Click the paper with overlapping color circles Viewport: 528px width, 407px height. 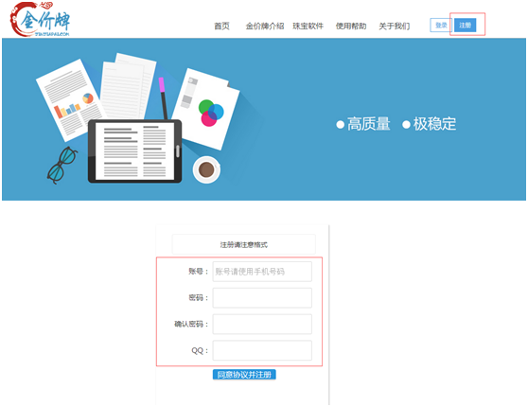pyautogui.click(x=205, y=109)
